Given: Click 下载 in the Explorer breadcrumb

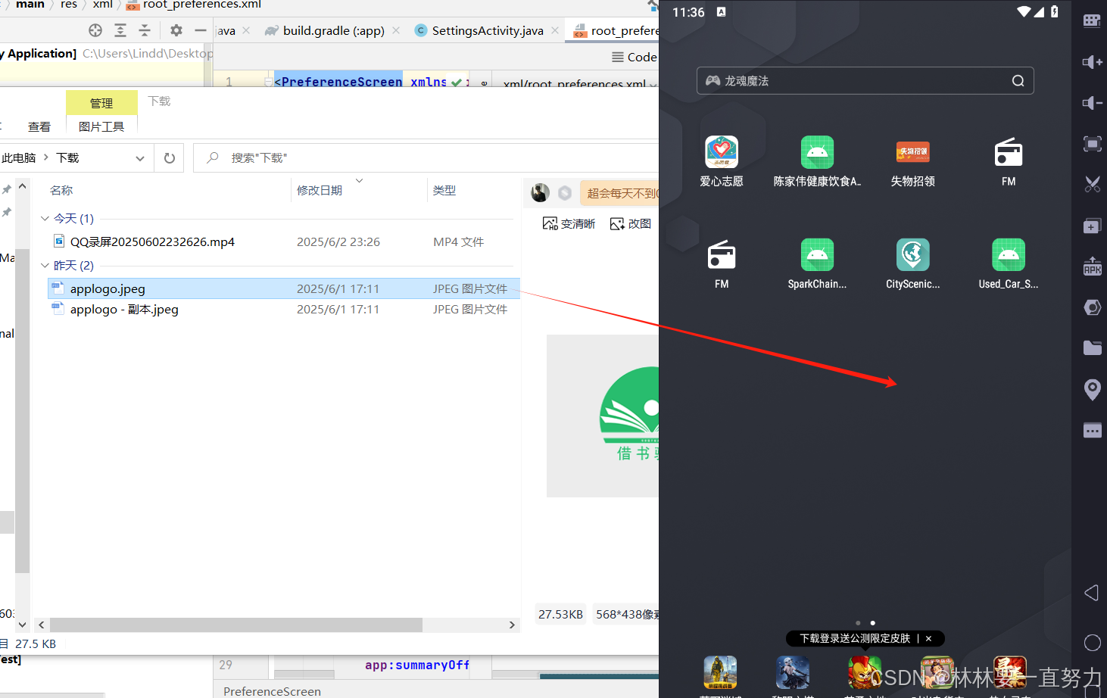Looking at the screenshot, I should click(x=67, y=158).
